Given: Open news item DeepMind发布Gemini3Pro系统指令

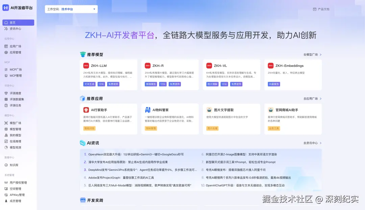Looking at the screenshot, I should point(143,170).
